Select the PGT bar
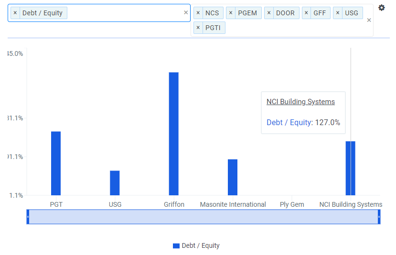 [x=56, y=163]
